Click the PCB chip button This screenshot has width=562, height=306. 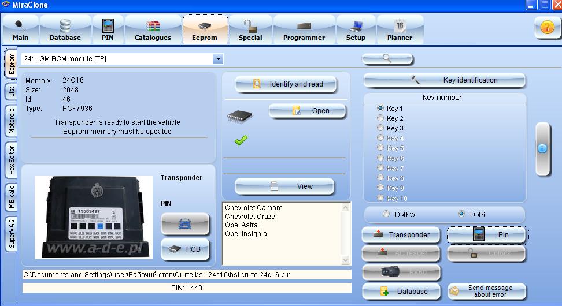[185, 249]
